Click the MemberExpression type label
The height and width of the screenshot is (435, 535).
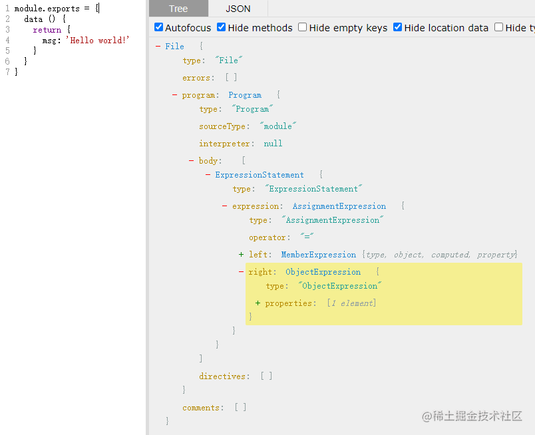point(318,255)
